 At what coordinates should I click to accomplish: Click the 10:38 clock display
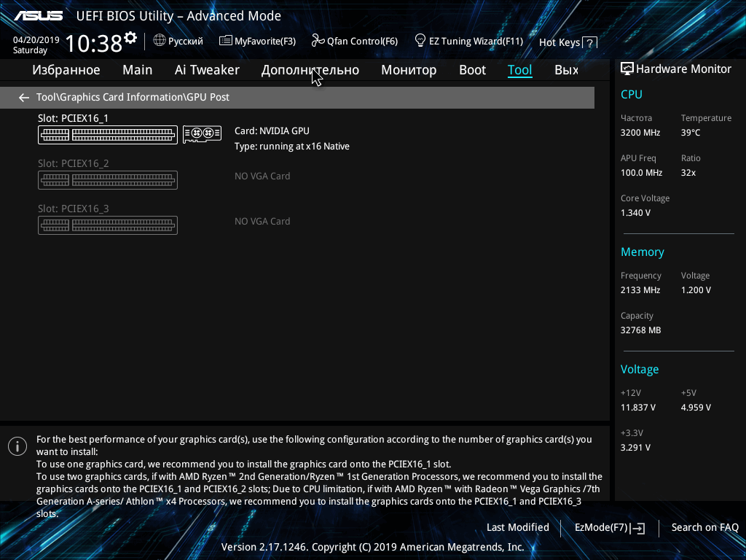(x=94, y=43)
